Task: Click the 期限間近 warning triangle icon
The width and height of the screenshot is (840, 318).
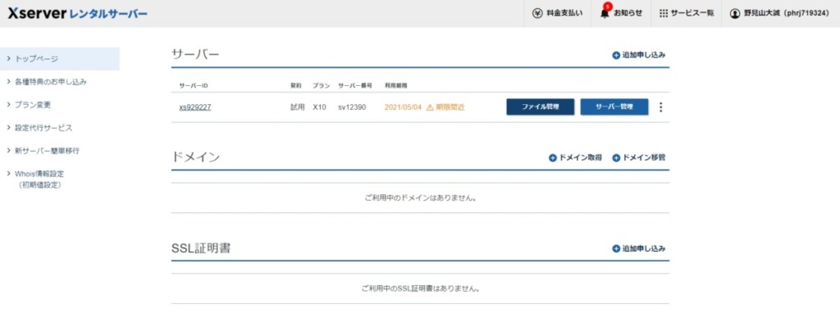Action: [x=430, y=107]
